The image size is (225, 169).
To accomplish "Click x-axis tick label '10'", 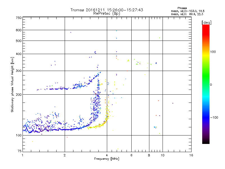I will (x=163, y=155).
